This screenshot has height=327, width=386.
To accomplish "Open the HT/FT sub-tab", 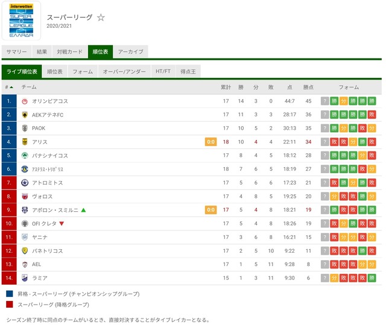I will tap(163, 72).
